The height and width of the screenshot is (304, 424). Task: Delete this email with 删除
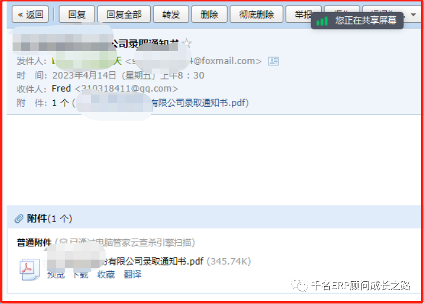209,14
